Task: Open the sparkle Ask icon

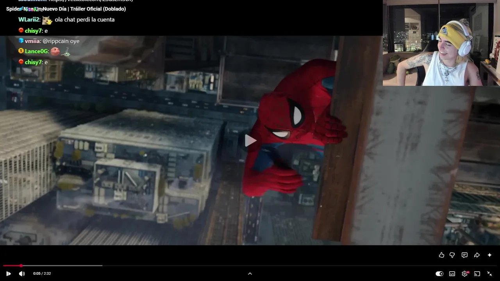Action: 489,255
